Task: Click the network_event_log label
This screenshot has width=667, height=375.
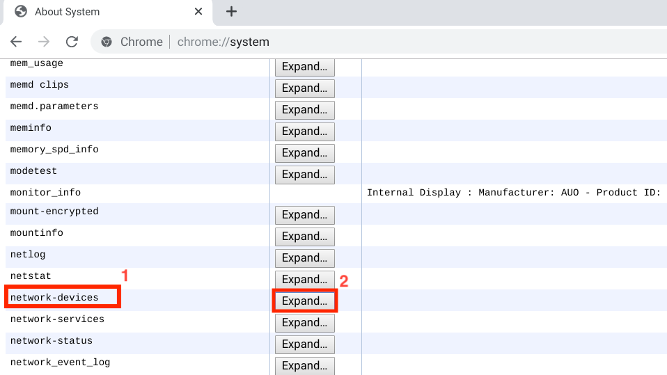Action: pyautogui.click(x=61, y=362)
